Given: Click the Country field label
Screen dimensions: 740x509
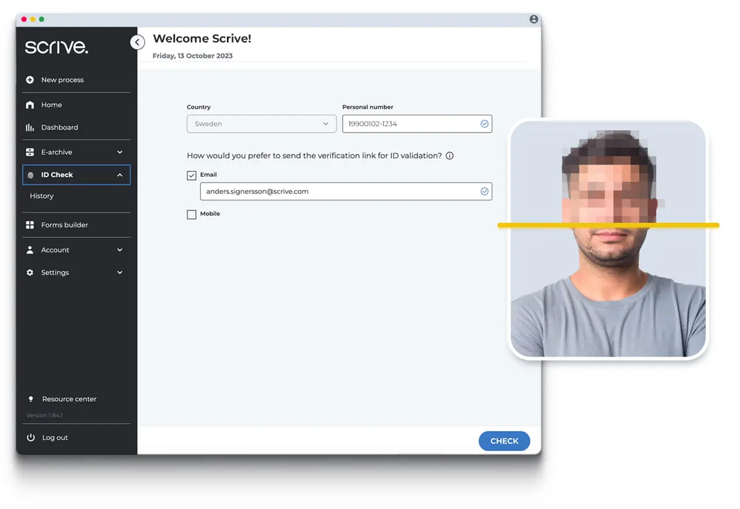Looking at the screenshot, I should click(198, 107).
